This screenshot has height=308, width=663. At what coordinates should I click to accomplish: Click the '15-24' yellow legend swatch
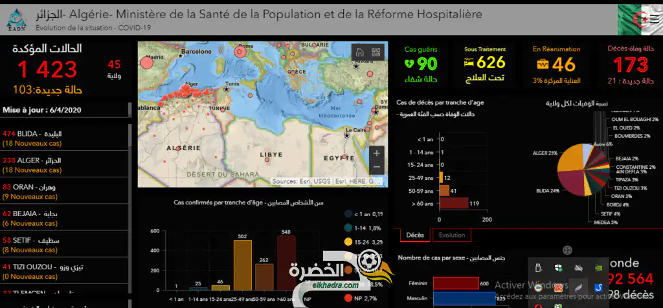(348, 242)
